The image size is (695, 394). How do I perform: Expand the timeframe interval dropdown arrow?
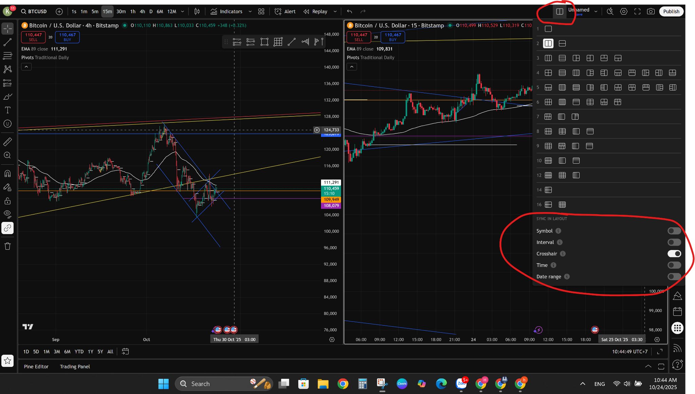pyautogui.click(x=183, y=12)
